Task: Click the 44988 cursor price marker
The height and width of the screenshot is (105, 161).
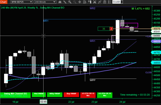Action: coord(156,36)
